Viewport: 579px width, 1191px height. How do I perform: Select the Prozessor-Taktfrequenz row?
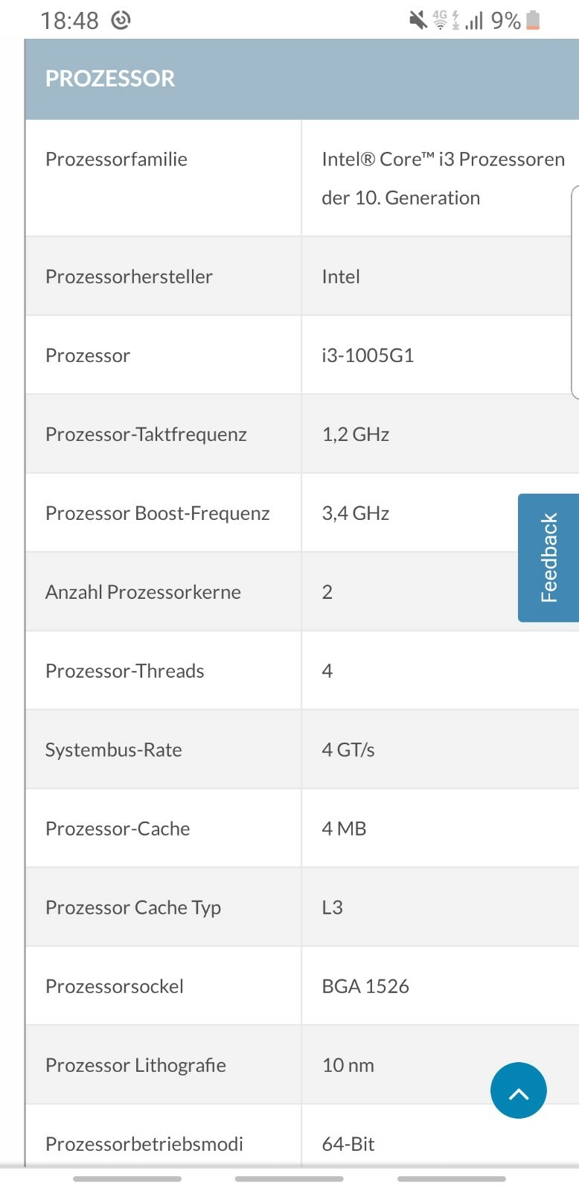302,434
